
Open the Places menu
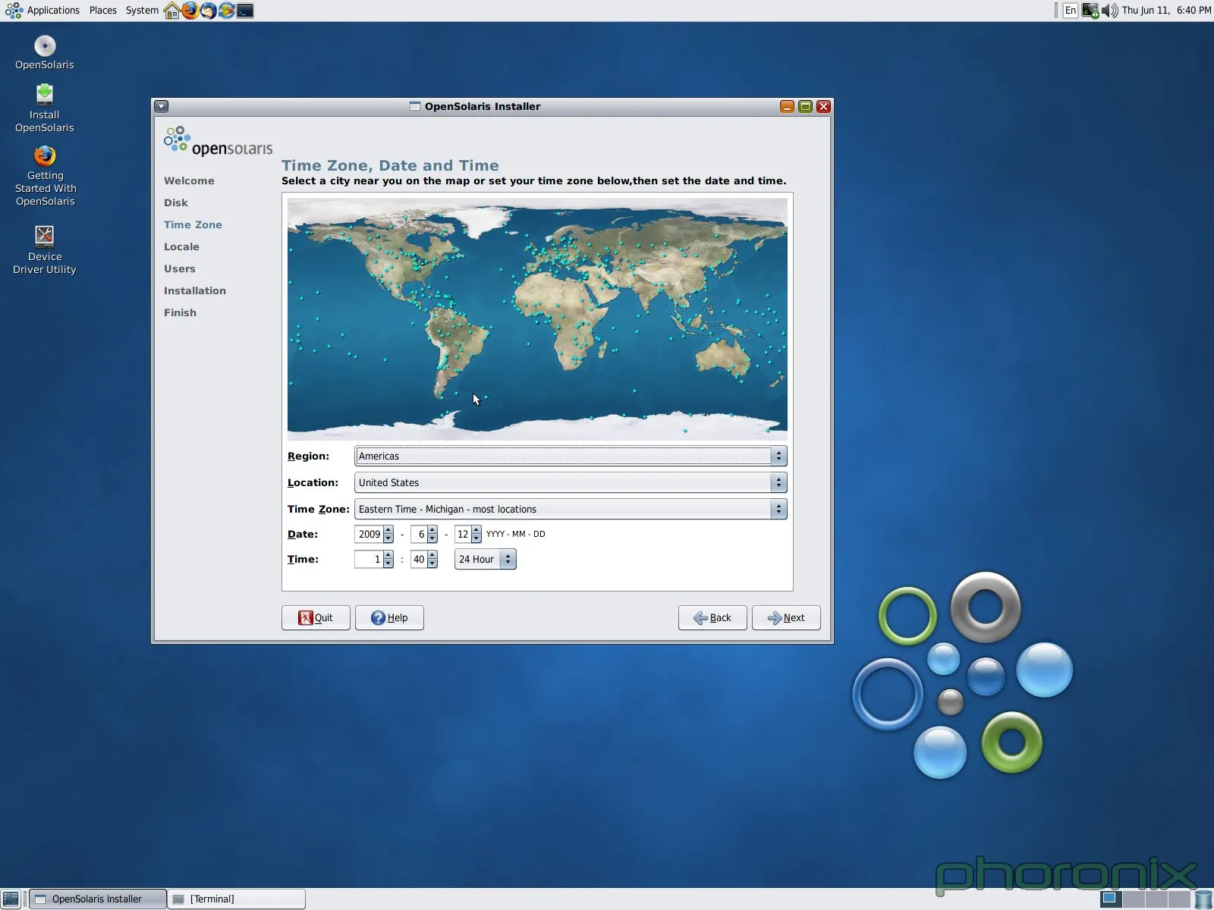(x=103, y=11)
